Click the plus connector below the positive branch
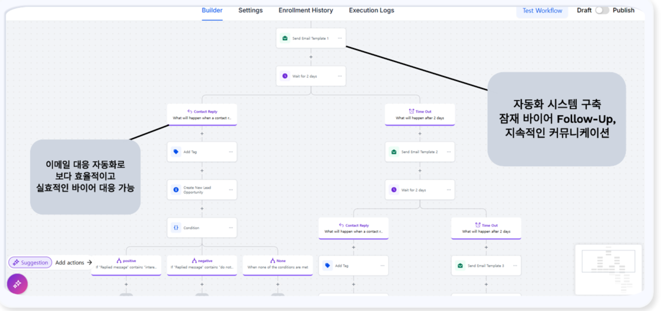 pos(126,284)
